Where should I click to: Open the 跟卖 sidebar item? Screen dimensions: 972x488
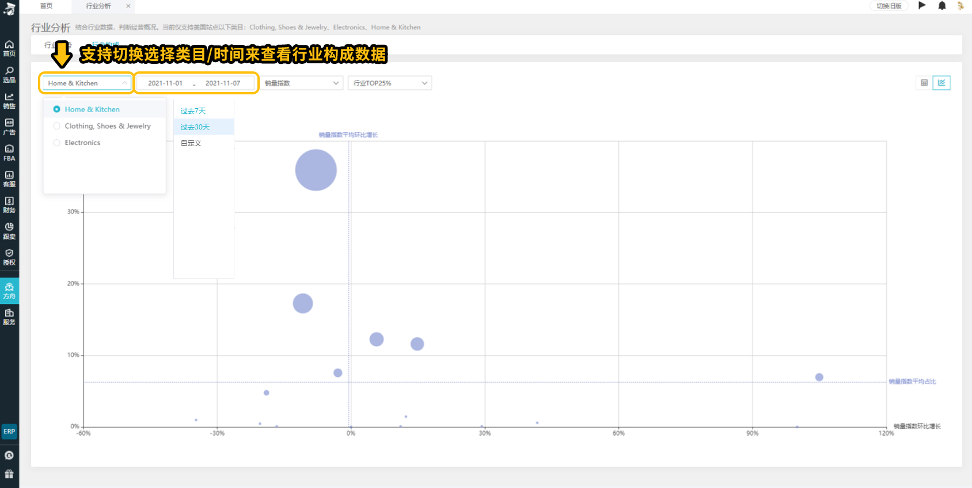pos(9,231)
